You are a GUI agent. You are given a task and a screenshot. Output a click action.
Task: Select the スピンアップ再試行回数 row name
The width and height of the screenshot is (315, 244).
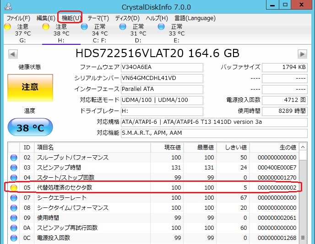[67, 228]
